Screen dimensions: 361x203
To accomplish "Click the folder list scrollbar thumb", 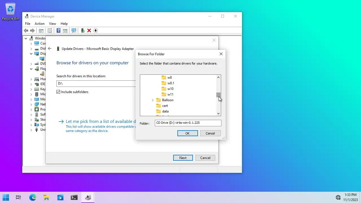I will click(218, 95).
